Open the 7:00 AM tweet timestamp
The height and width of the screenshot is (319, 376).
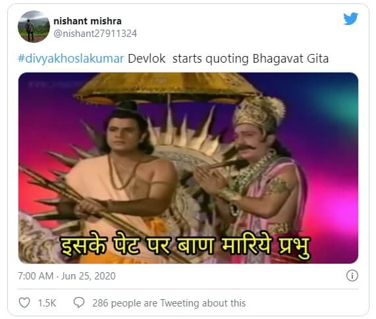(36, 276)
